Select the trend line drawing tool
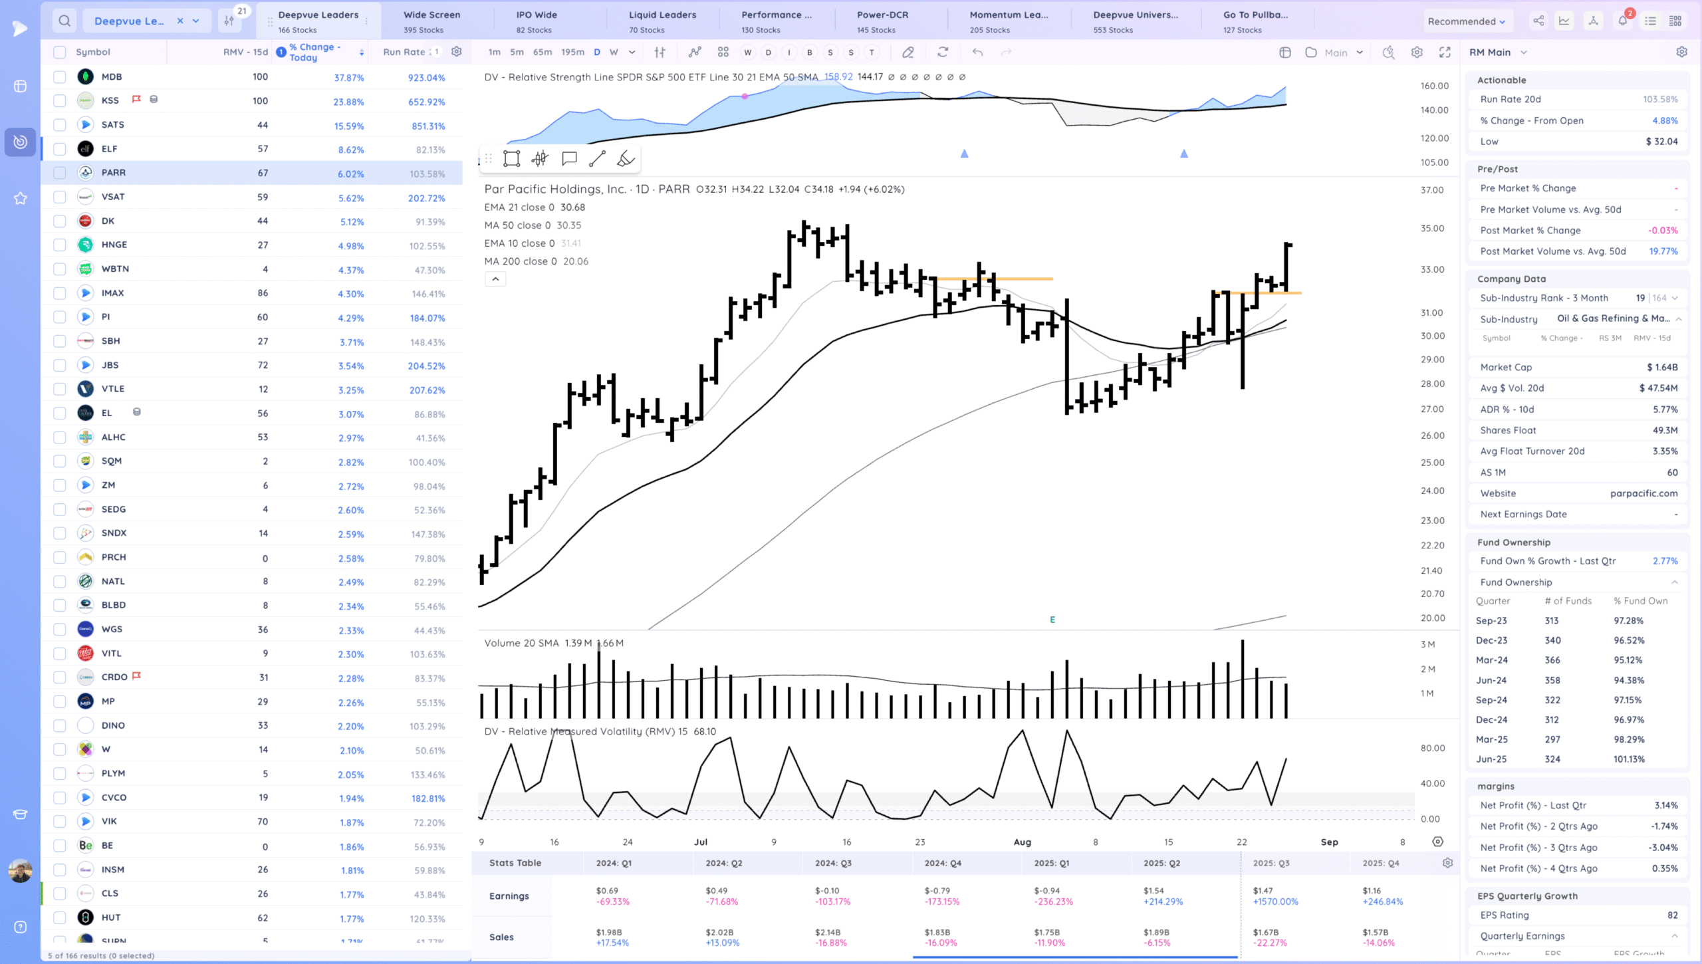 596,158
